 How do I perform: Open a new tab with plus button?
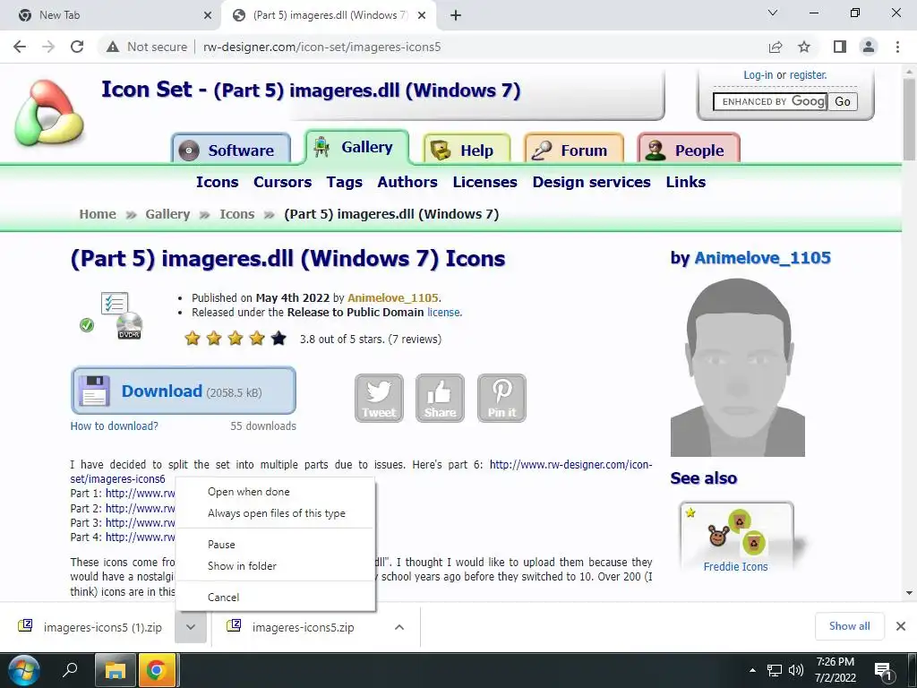click(456, 15)
